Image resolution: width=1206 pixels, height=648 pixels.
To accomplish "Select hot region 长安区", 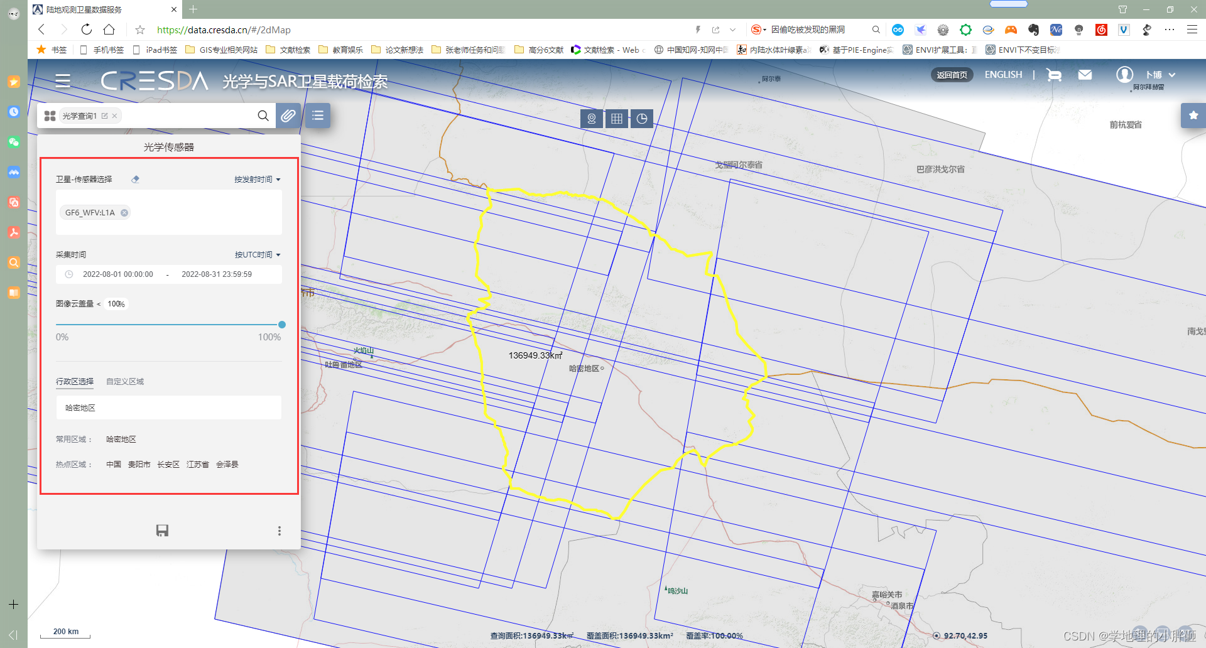I will 168,465.
